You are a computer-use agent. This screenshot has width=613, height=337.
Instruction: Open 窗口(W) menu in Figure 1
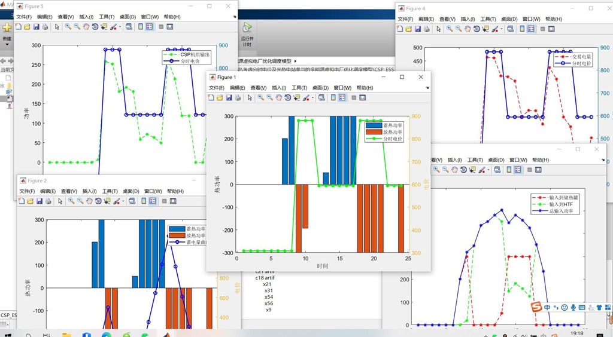342,88
